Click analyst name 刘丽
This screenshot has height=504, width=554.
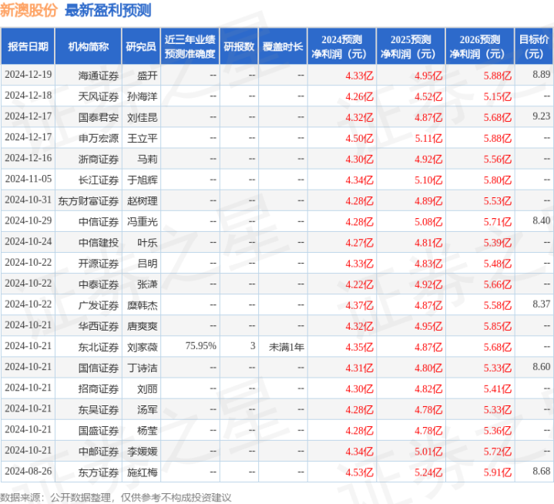tap(147, 388)
